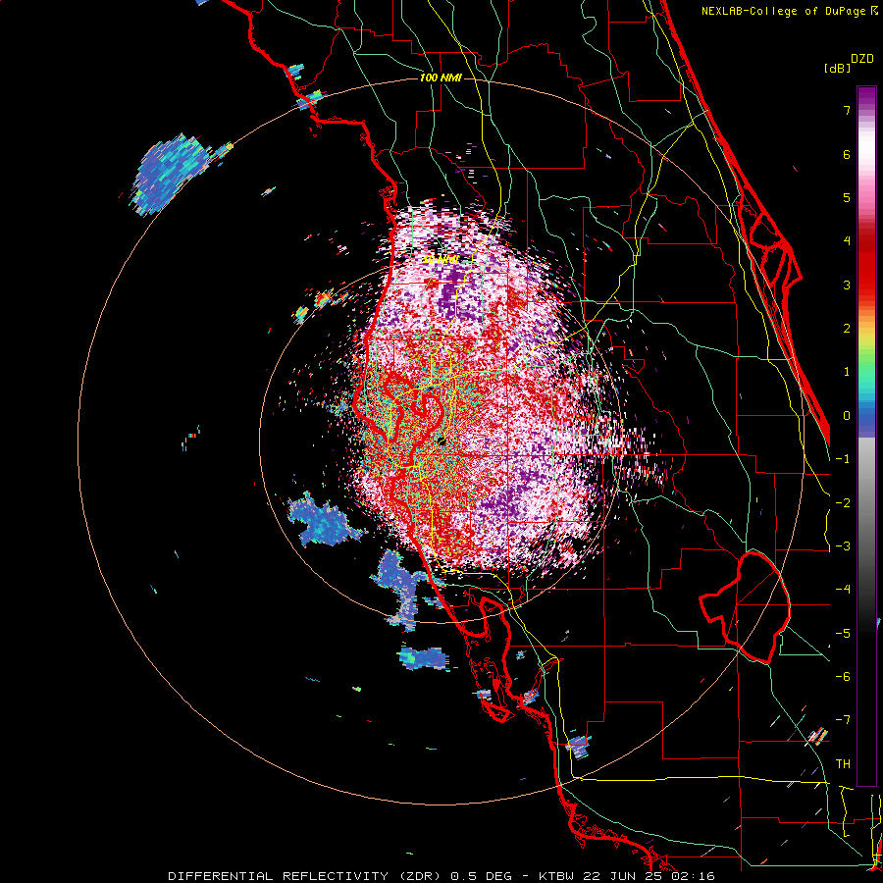Image resolution: width=883 pixels, height=883 pixels.
Task: Click the color scale value 5
Action: coord(847,197)
